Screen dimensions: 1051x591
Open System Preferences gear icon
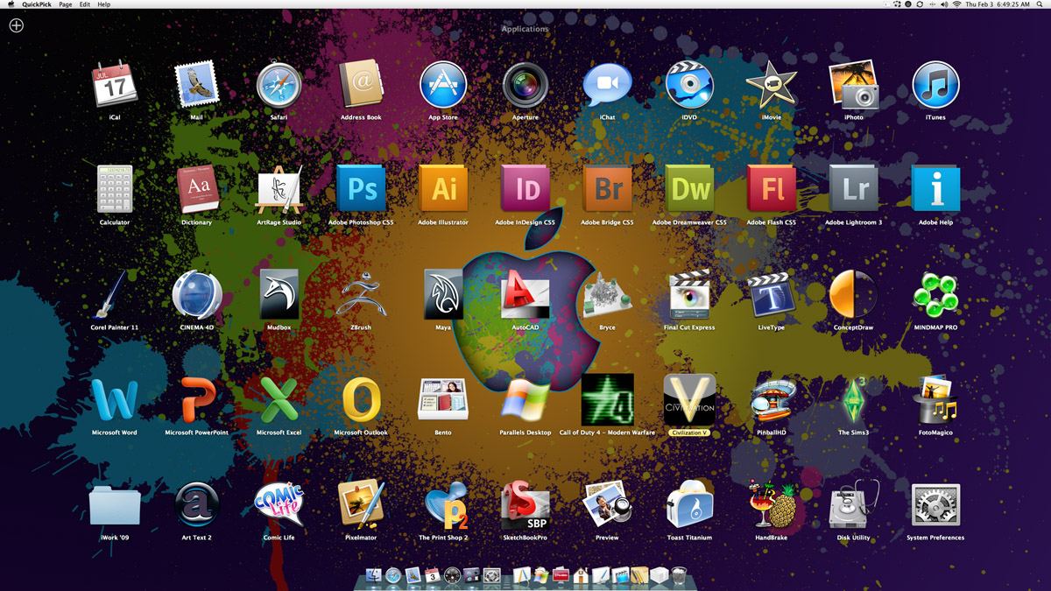(x=935, y=505)
